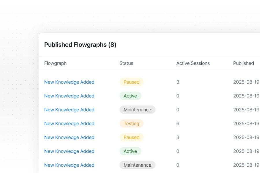The image size is (260, 173).
Task: Open the flowgraph link in the first Active row
Action: click(x=69, y=96)
